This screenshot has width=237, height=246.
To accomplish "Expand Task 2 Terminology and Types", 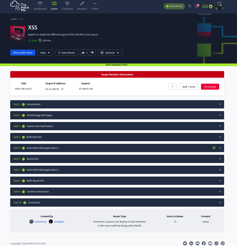I will (x=117, y=115).
